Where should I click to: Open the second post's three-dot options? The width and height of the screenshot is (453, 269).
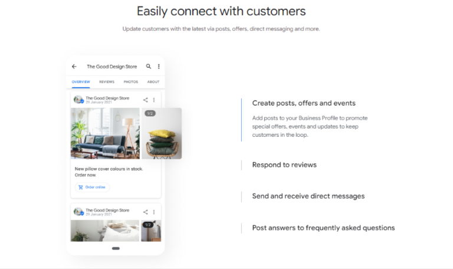click(x=154, y=212)
